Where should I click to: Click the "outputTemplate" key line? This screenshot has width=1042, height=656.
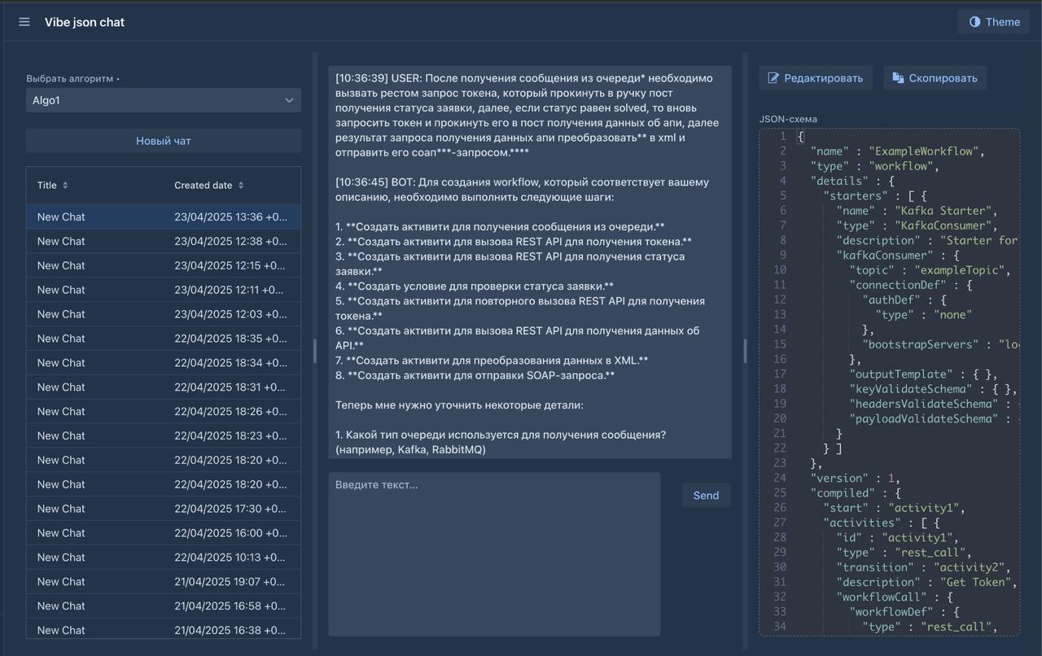(923, 374)
